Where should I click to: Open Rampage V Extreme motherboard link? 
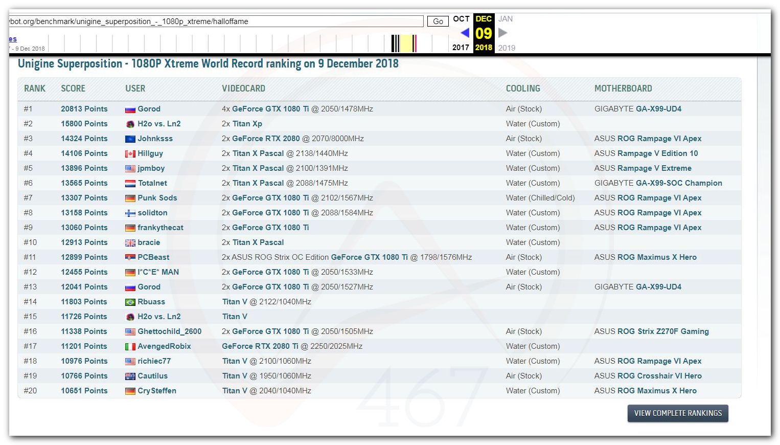[x=654, y=168]
